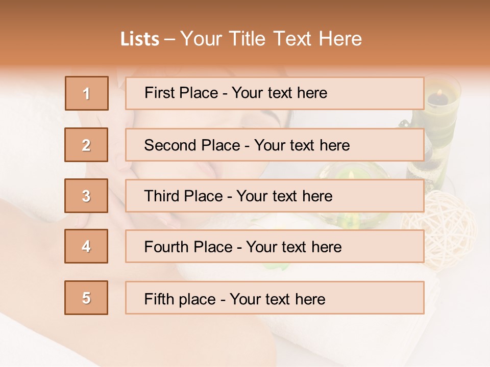Select the "Your Title Text Here" heading
Image resolution: width=490 pixels, height=367 pixels.
coord(271,39)
